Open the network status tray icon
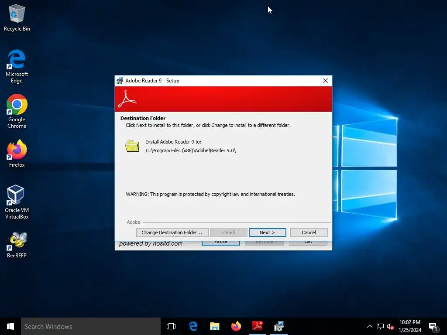This screenshot has width=447, height=335. pos(380,326)
